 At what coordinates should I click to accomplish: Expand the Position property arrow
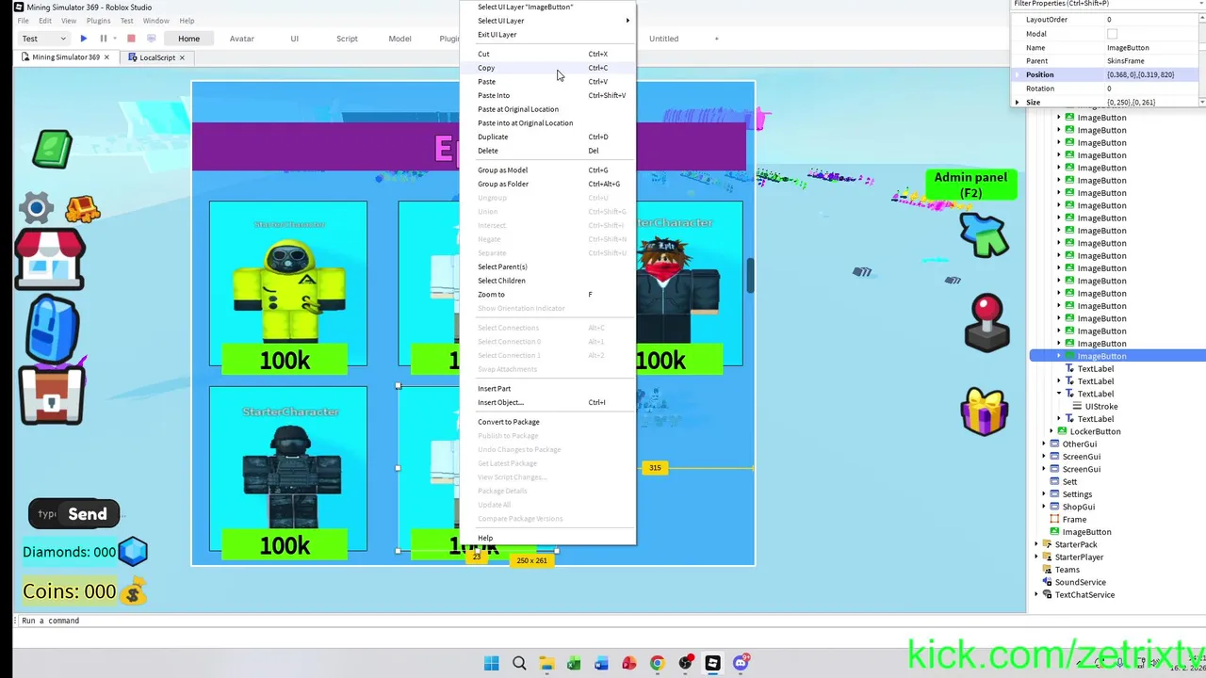coord(1017,74)
